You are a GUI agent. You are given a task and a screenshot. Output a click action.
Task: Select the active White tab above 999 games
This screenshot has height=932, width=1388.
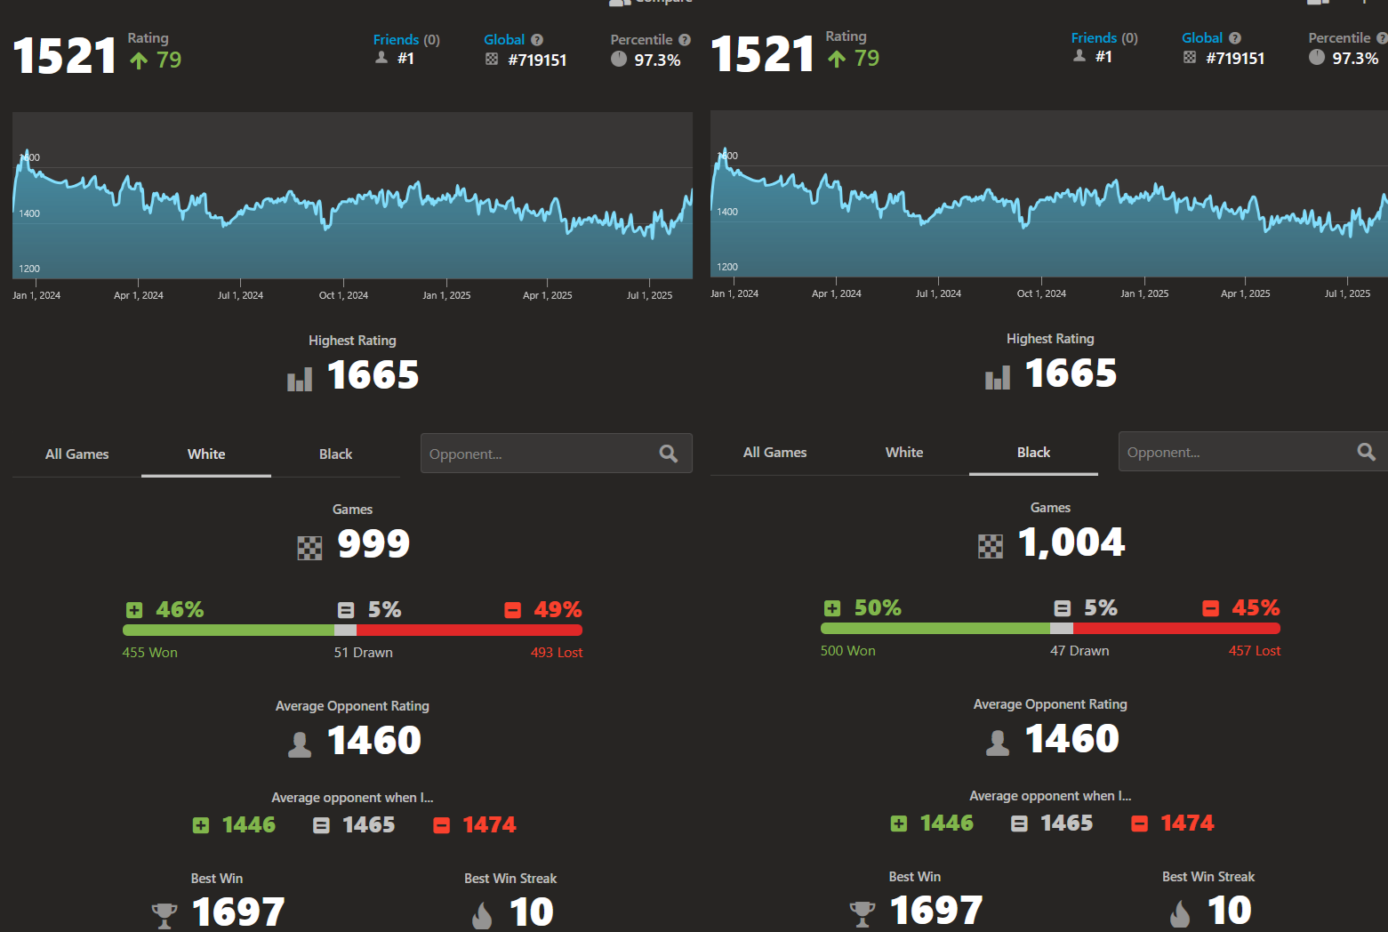pos(206,454)
